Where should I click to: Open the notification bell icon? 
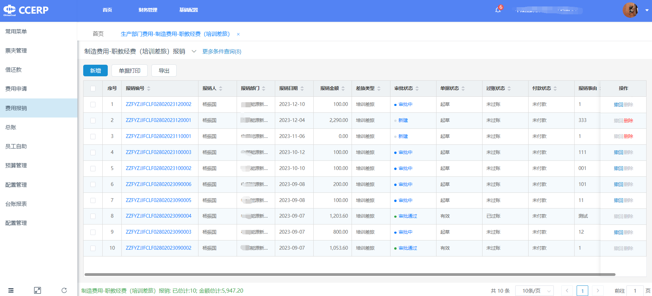[x=498, y=10]
